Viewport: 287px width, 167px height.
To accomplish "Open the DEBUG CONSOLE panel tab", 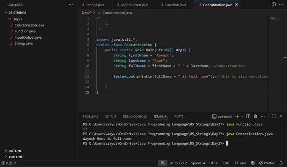I will 135,117.
